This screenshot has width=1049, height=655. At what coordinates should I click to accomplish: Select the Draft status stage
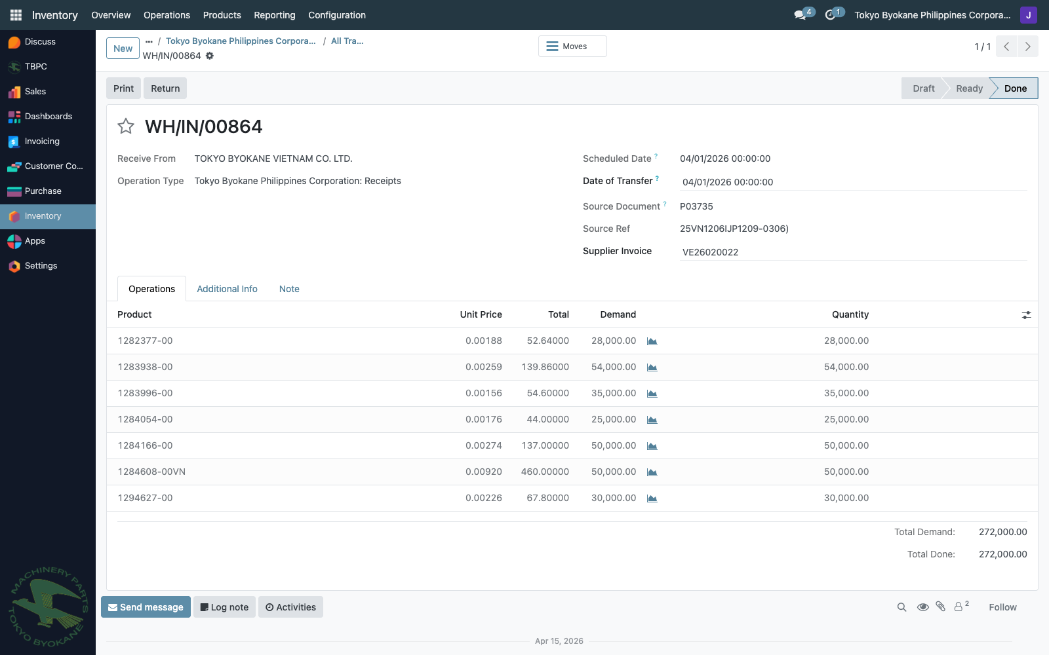click(x=923, y=88)
